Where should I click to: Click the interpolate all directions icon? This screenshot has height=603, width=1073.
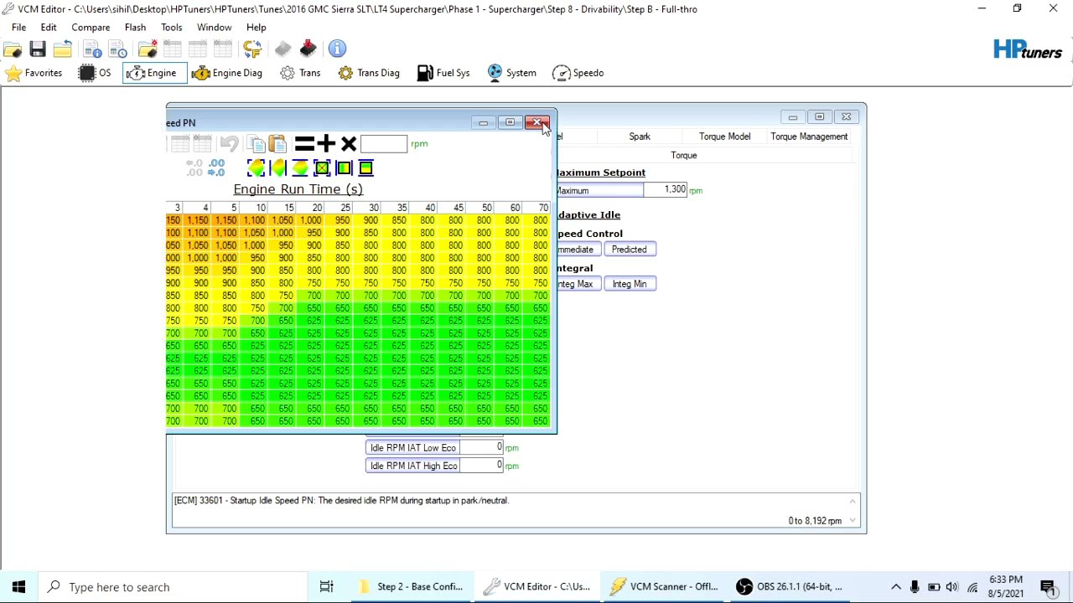tap(257, 168)
